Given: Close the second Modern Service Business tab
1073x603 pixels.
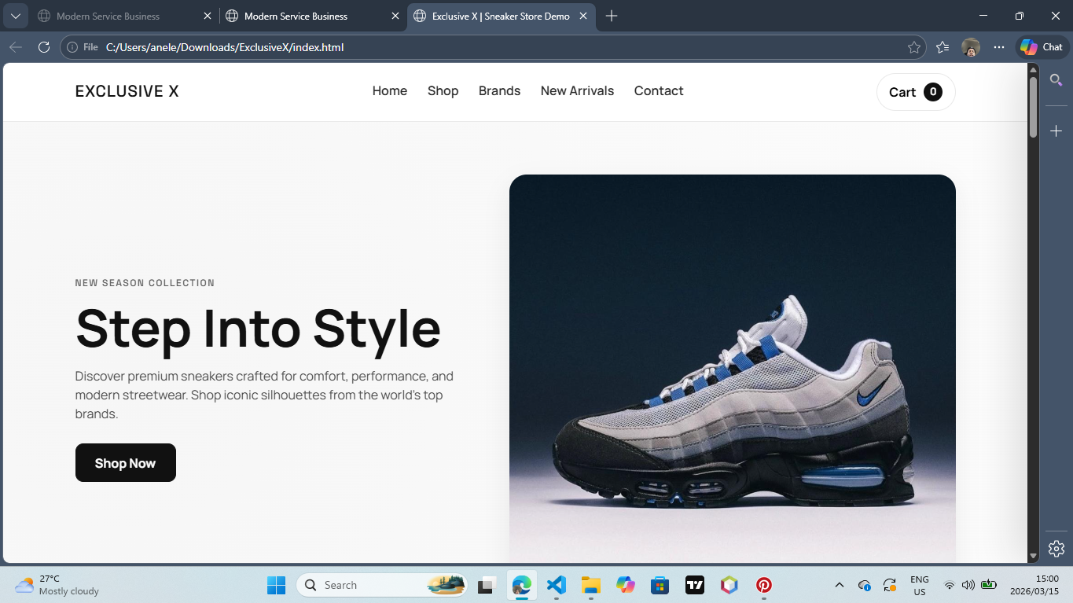Looking at the screenshot, I should pyautogui.click(x=395, y=16).
